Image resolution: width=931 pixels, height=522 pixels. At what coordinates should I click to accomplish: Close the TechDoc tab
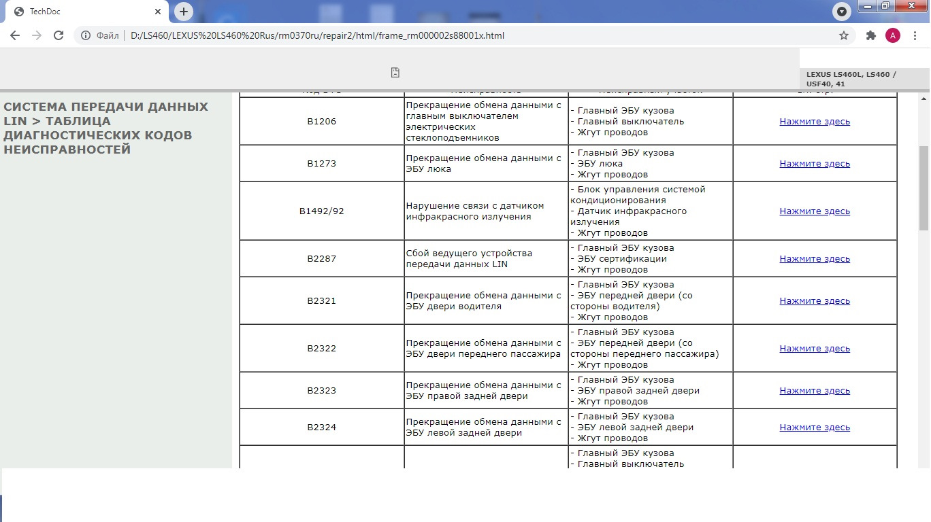pos(158,12)
